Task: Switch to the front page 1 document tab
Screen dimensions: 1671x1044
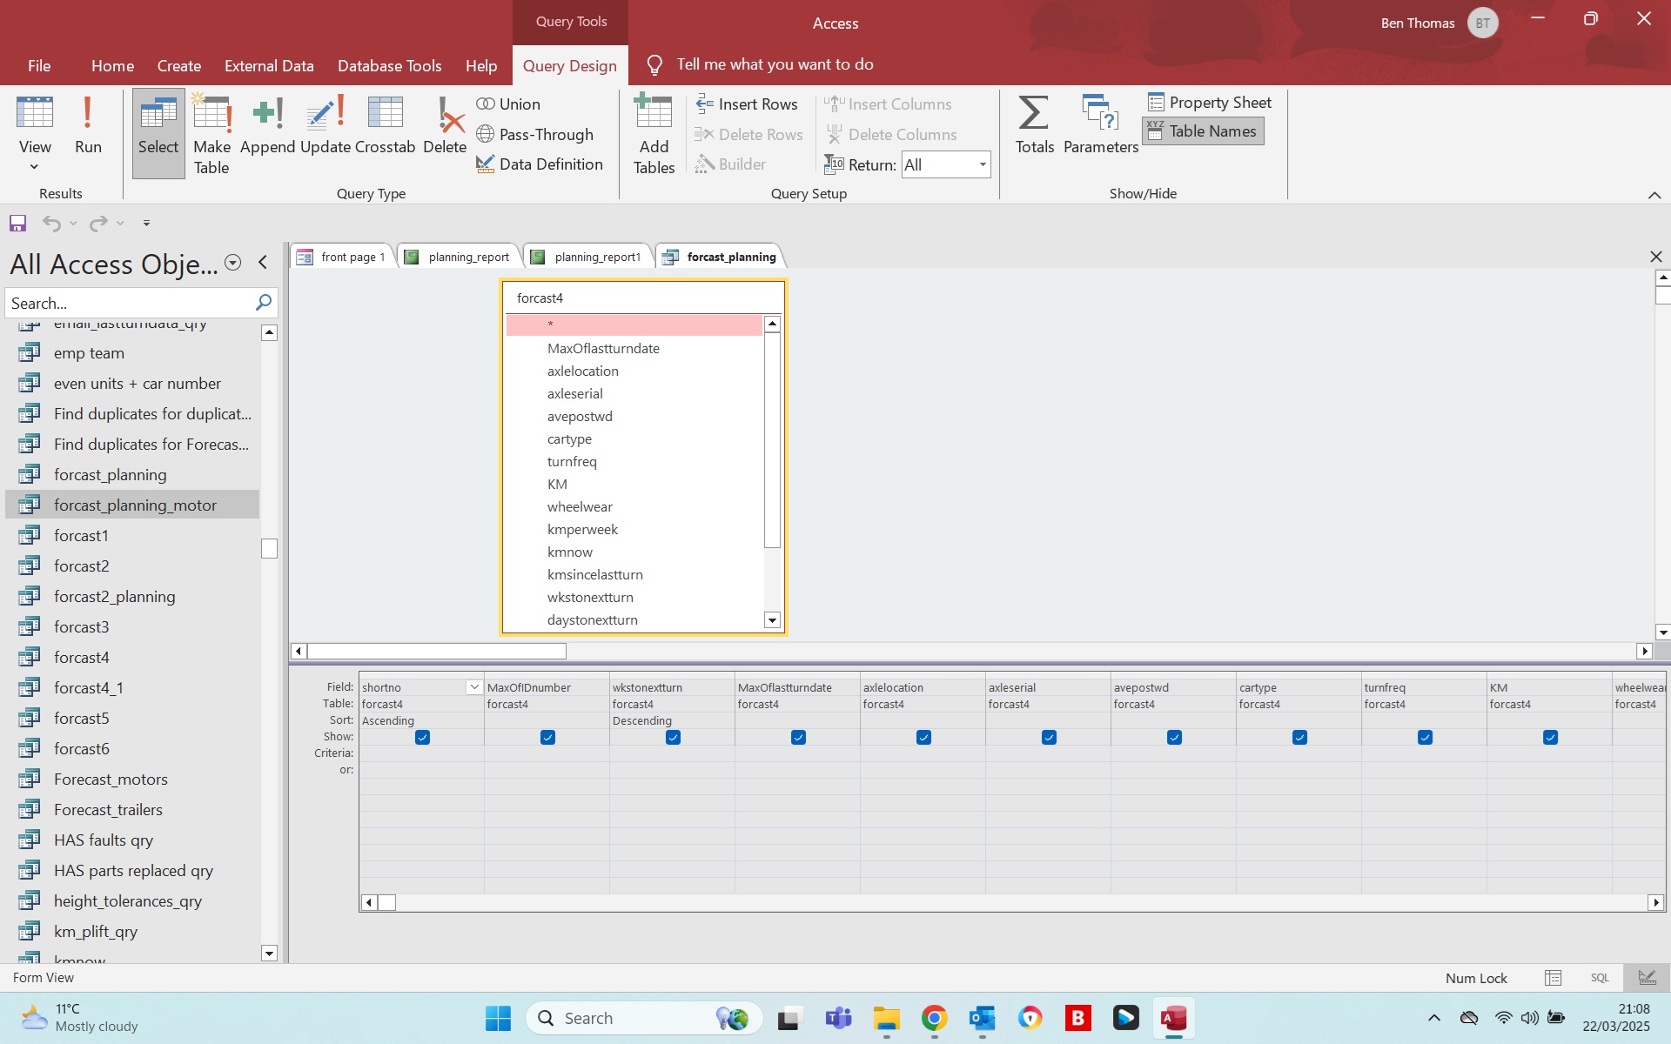Action: pos(342,257)
